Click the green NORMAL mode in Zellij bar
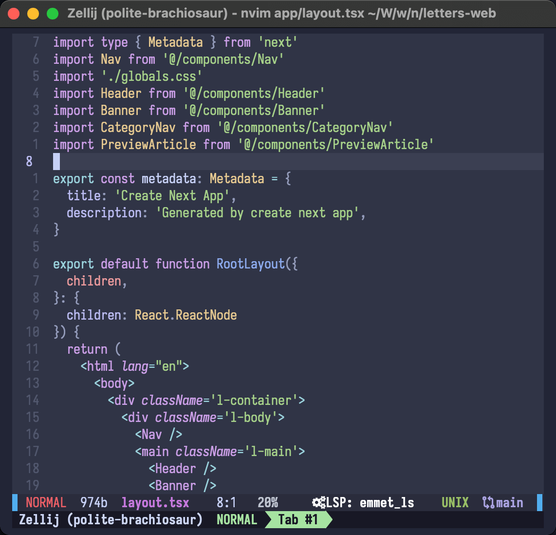The height and width of the screenshot is (535, 556). coord(237,520)
